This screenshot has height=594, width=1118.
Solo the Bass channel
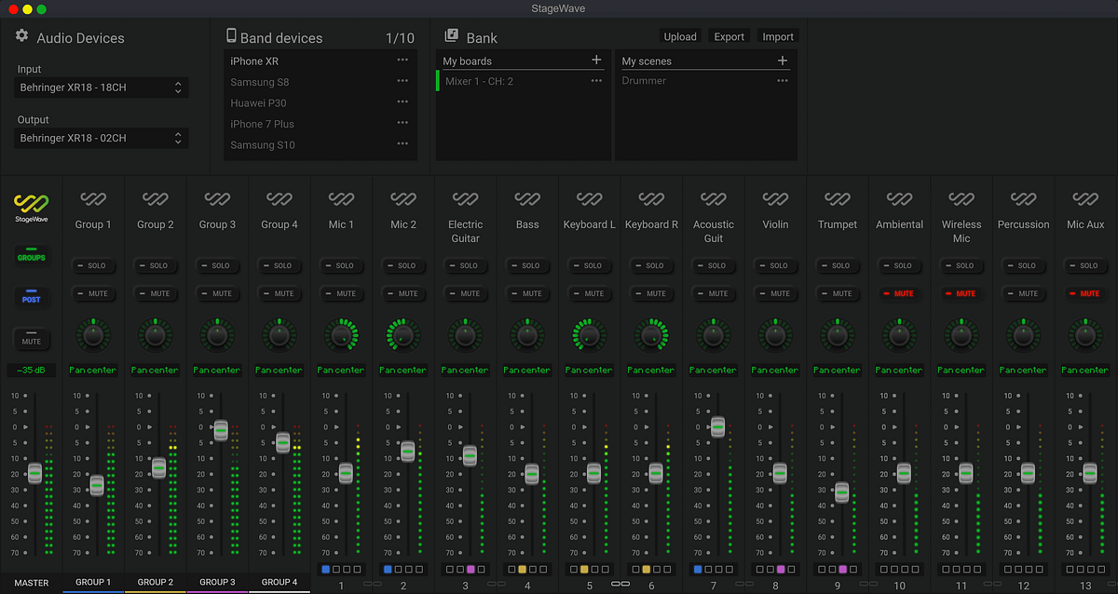526,265
